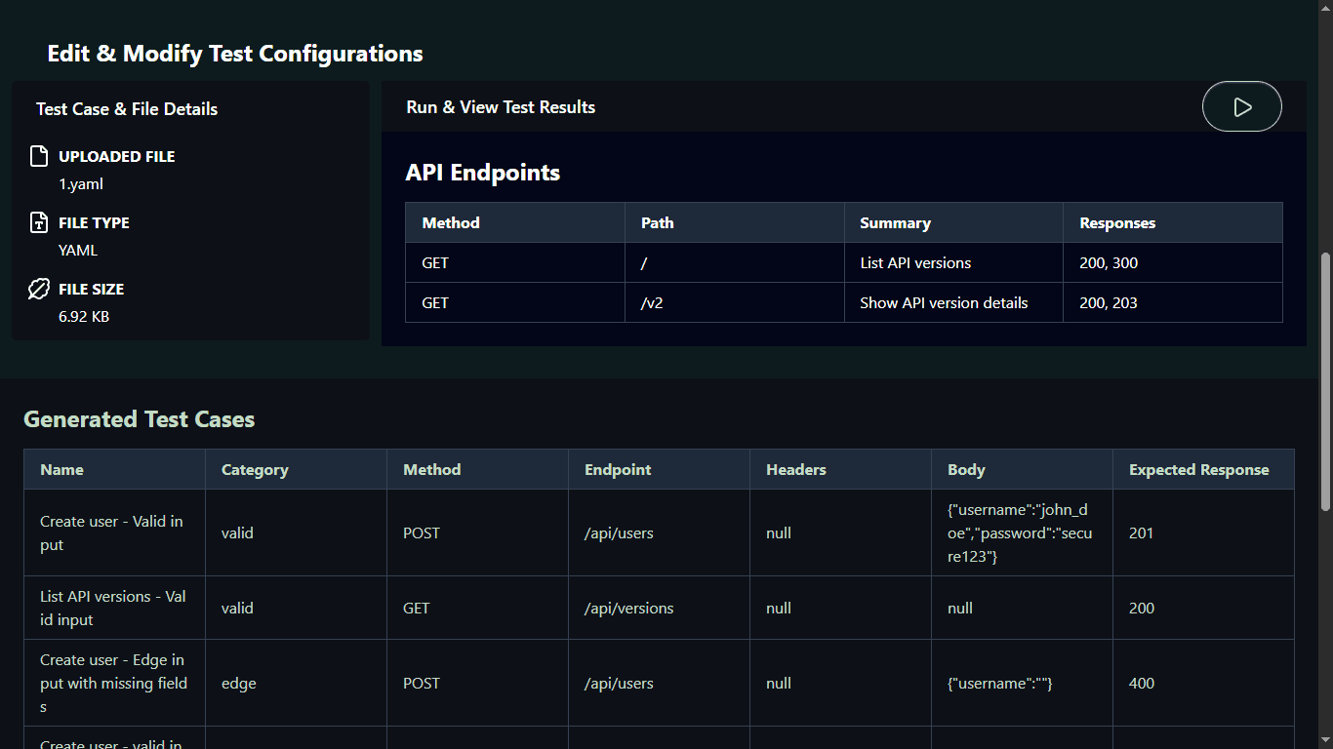
Task: Click 'Create user - Edge input with missing fields' cell
Action: (115, 683)
